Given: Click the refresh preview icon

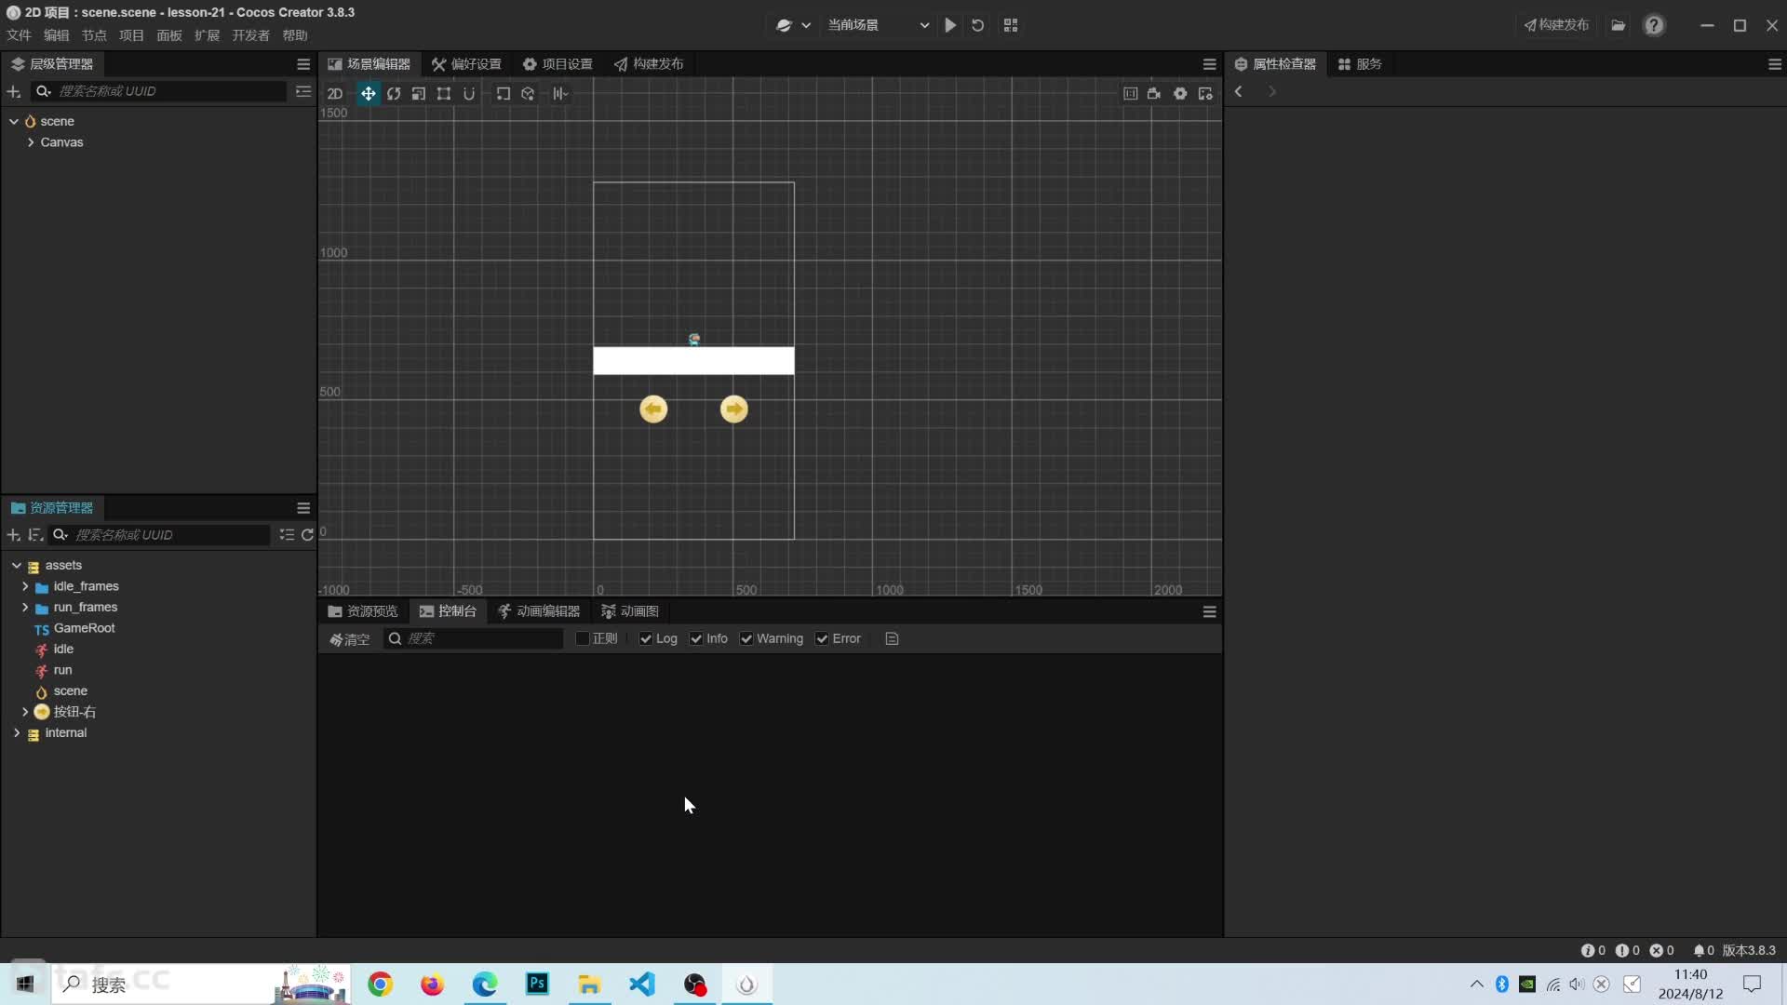Looking at the screenshot, I should (977, 25).
